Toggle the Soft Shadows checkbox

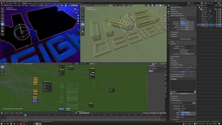(181, 52)
